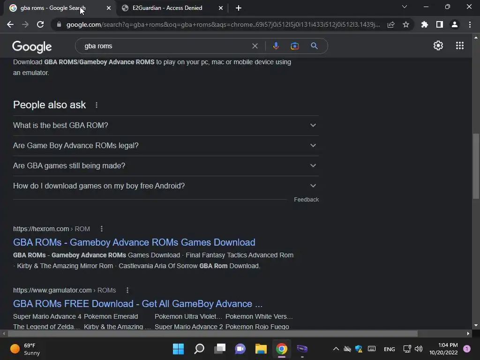The width and height of the screenshot is (480, 360).
Task: Open the Chrome profile avatar
Action: click(455, 24)
